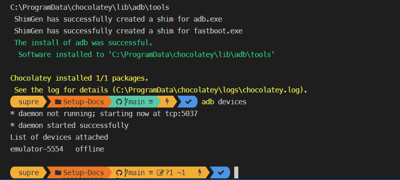Image resolution: width=400 pixels, height=180 pixels.
Task: Click the GitHub icon in the yellow git segment
Action: tap(119, 173)
